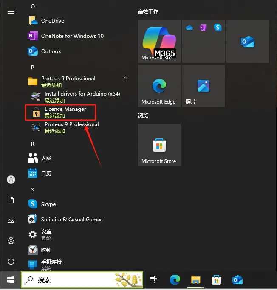
Task: Open Task View on the taskbar
Action: pos(153,280)
